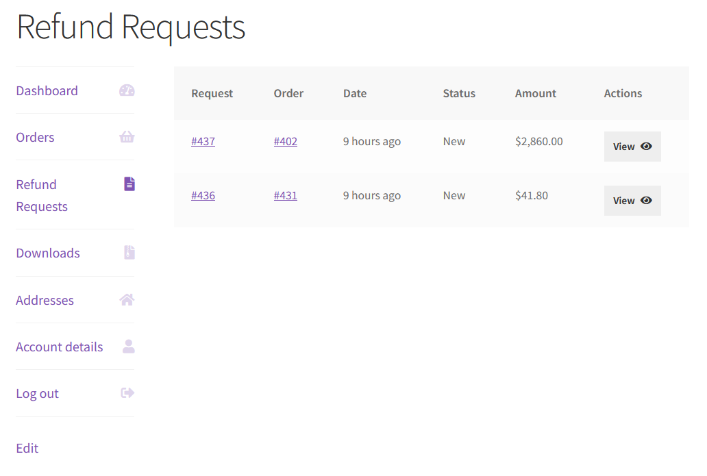Select the Orders shopping basket icon
Screen dimensions: 707x476
click(x=127, y=137)
